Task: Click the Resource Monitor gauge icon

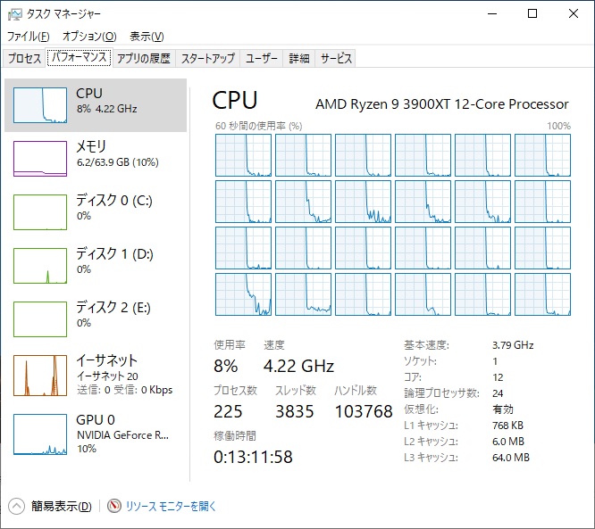Action: pyautogui.click(x=113, y=506)
